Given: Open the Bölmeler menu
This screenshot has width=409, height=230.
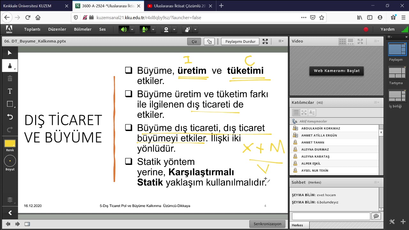Looking at the screenshot, I should 83,29.
